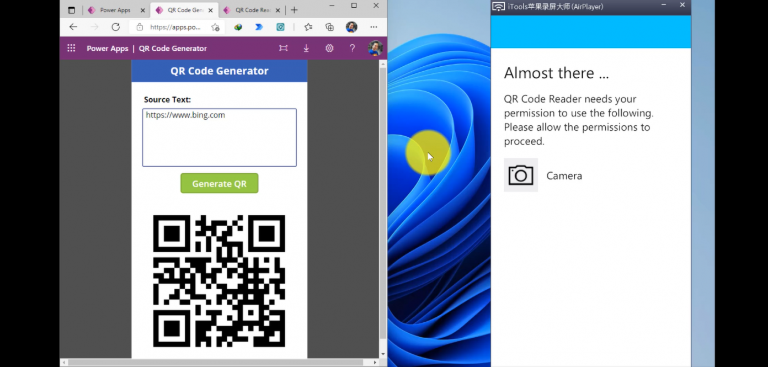Click the generated QR code image

pos(219,281)
